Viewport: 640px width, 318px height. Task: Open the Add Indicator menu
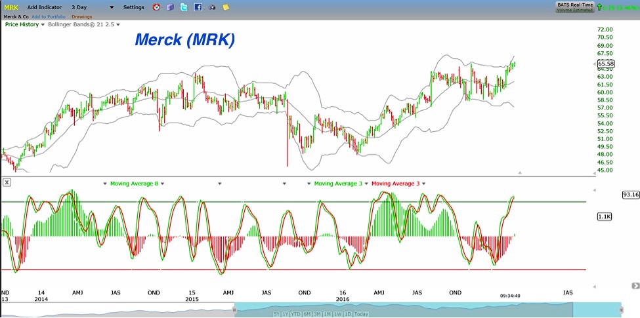point(45,7)
